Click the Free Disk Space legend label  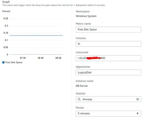click(x=14, y=62)
